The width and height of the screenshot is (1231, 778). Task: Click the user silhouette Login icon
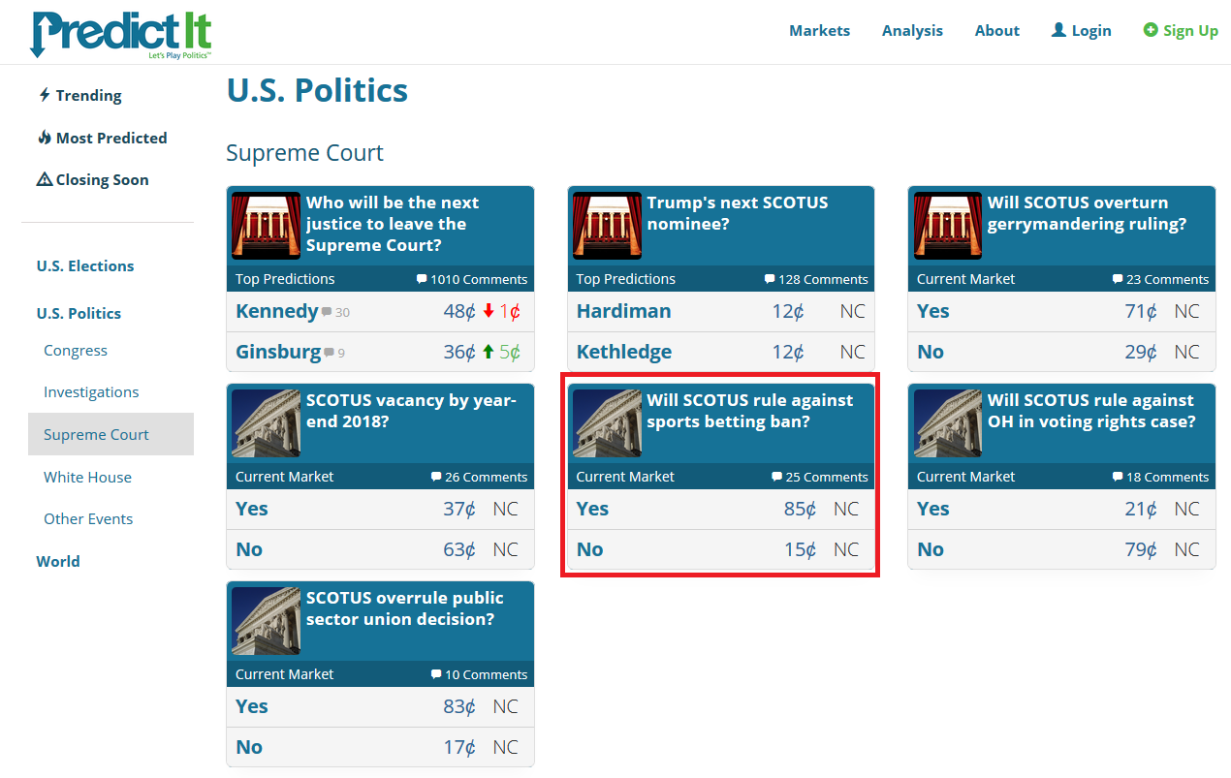pos(1058,30)
